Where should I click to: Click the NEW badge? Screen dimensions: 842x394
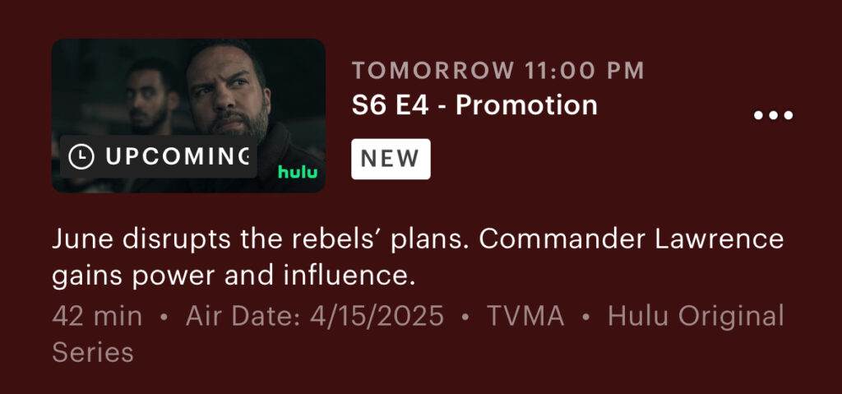(x=391, y=159)
